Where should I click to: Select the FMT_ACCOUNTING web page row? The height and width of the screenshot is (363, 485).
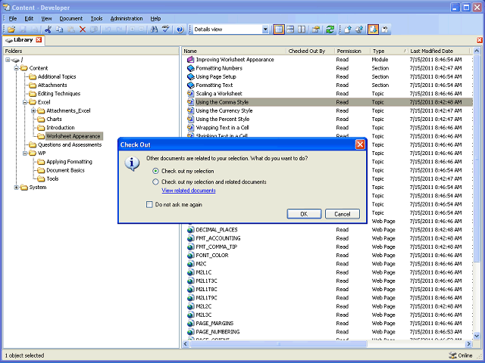(x=328, y=238)
